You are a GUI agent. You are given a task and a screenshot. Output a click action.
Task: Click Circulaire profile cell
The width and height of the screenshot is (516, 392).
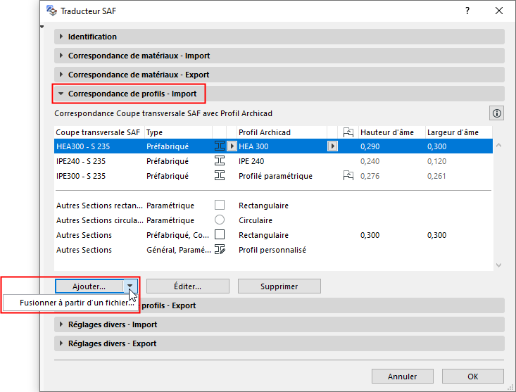256,220
